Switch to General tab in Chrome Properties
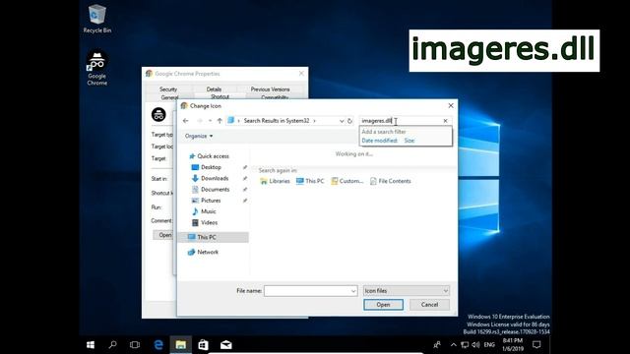 point(169,97)
